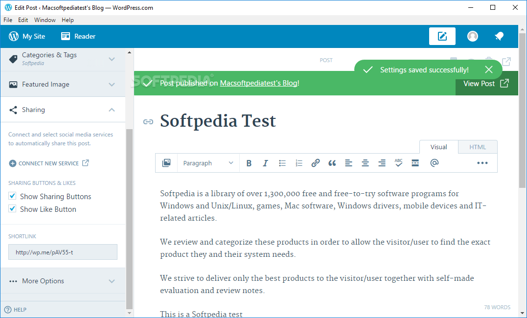
Task: Open the Edit menu
Action: pos(23,20)
